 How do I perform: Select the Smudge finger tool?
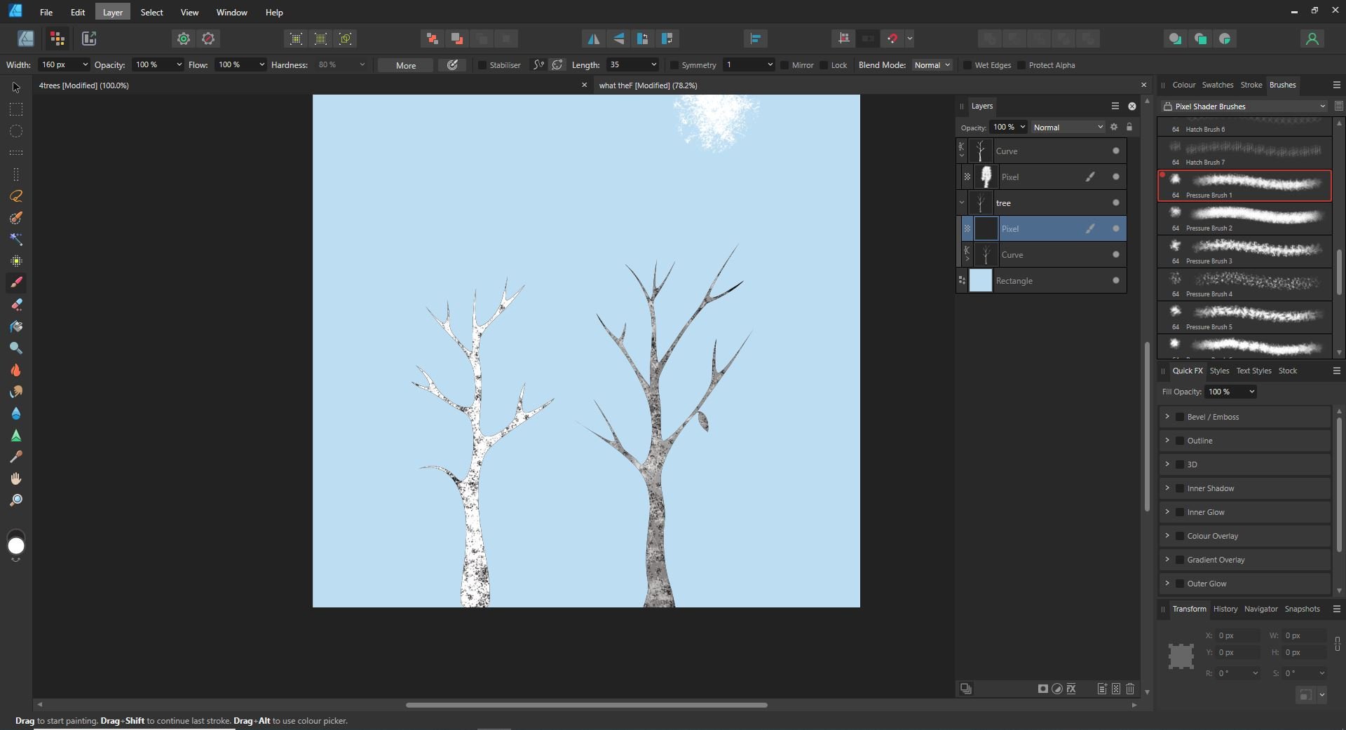coord(15,392)
